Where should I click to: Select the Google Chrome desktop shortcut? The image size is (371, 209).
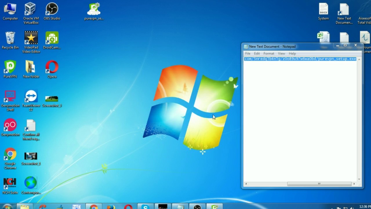(x=10, y=158)
